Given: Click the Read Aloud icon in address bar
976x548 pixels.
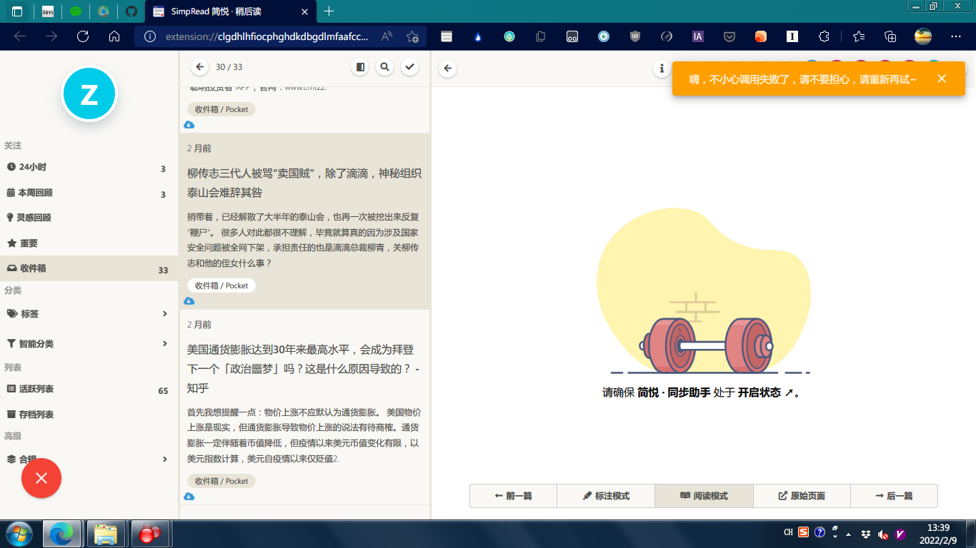Looking at the screenshot, I should coord(387,36).
